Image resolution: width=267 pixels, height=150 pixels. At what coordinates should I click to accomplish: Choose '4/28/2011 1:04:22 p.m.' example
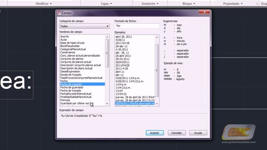click(130, 81)
